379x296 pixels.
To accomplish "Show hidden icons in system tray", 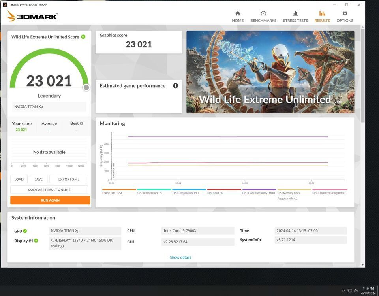I will click(343, 291).
